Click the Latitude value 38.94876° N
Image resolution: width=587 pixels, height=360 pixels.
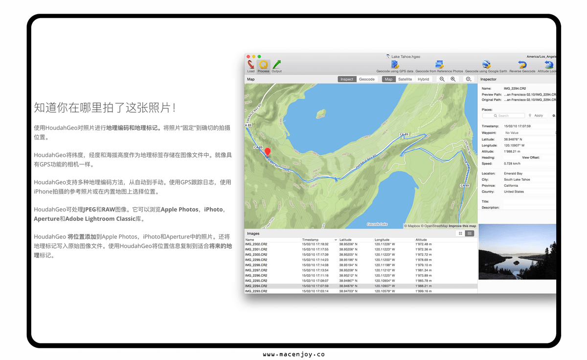coord(513,139)
